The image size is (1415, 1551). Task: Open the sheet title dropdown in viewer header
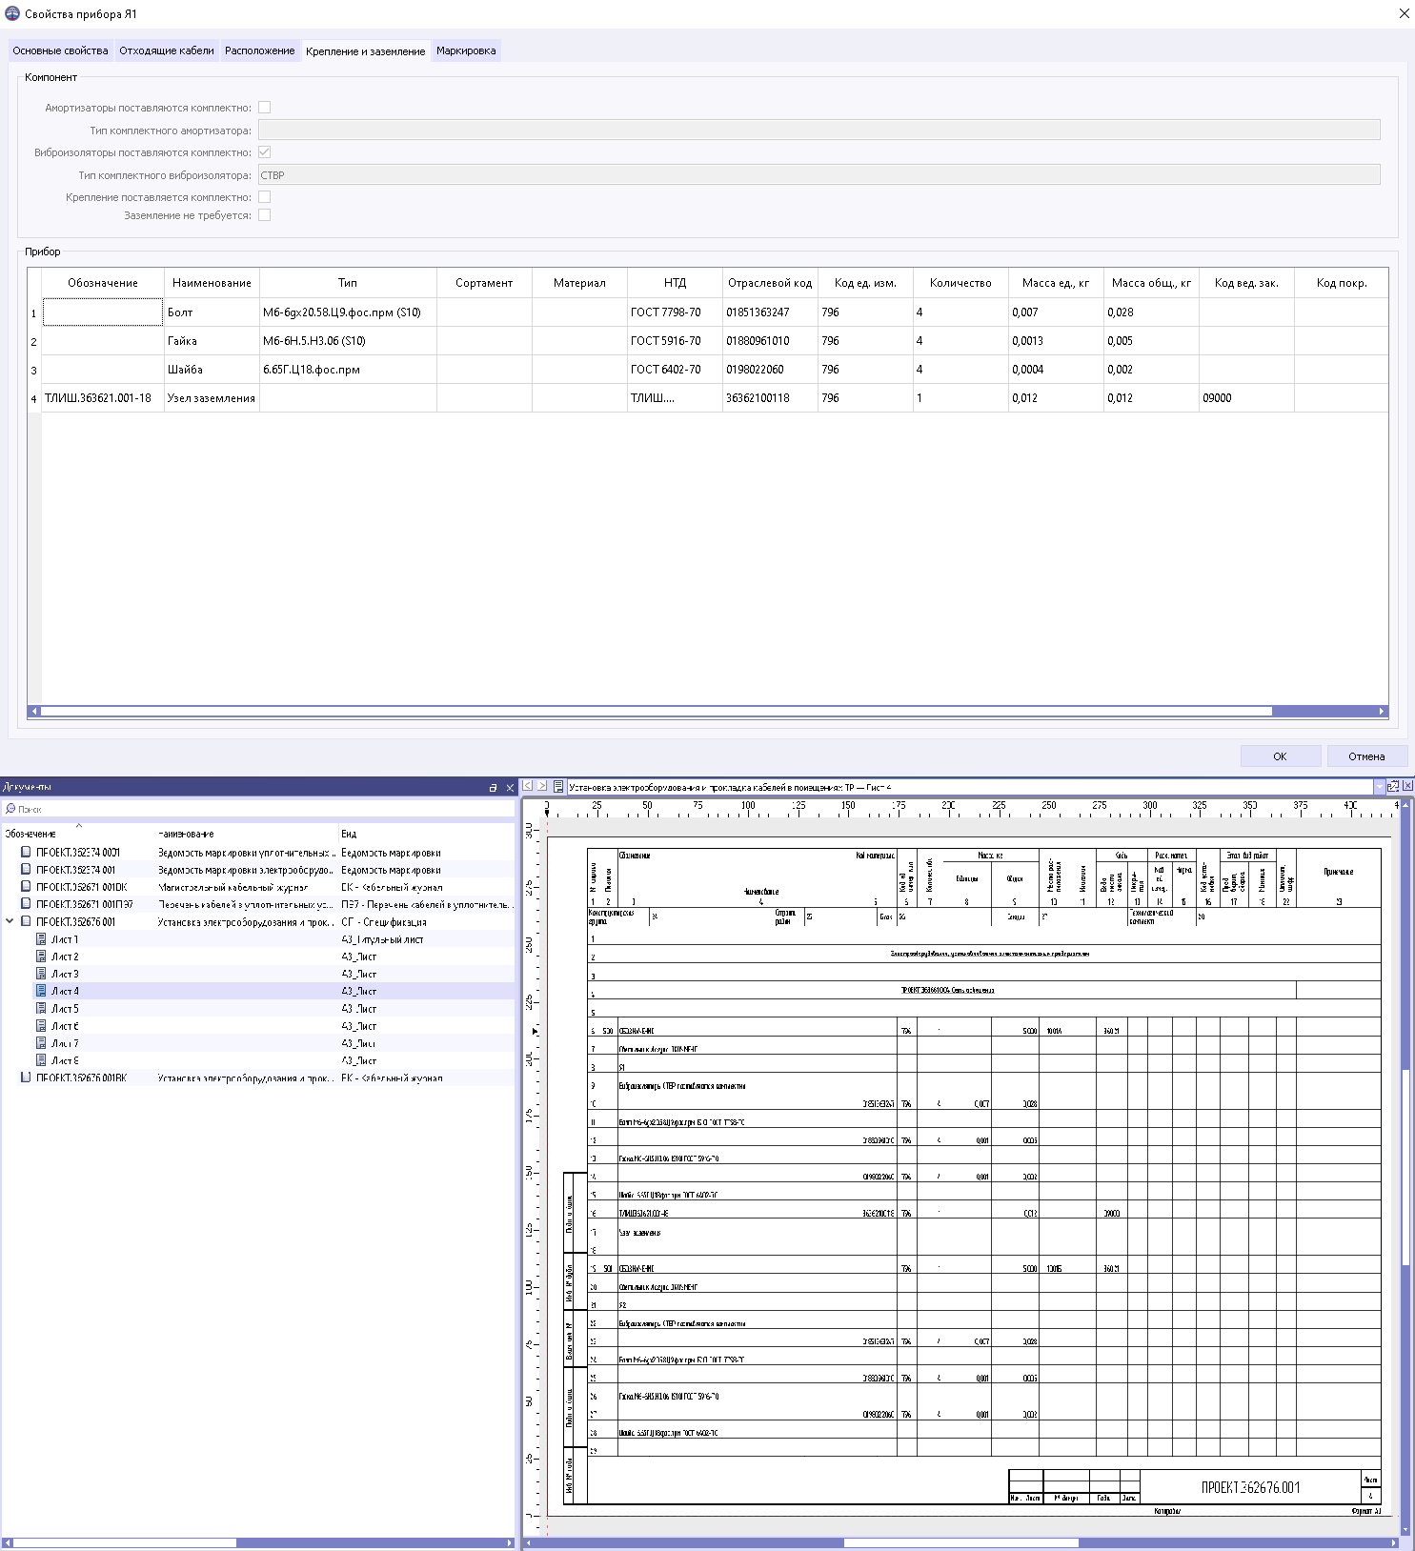tap(1379, 787)
